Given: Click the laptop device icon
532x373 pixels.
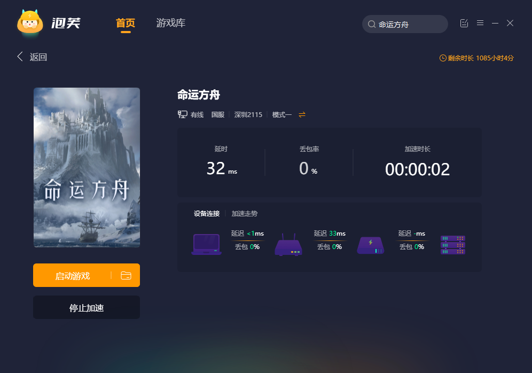Looking at the screenshot, I should coord(207,244).
